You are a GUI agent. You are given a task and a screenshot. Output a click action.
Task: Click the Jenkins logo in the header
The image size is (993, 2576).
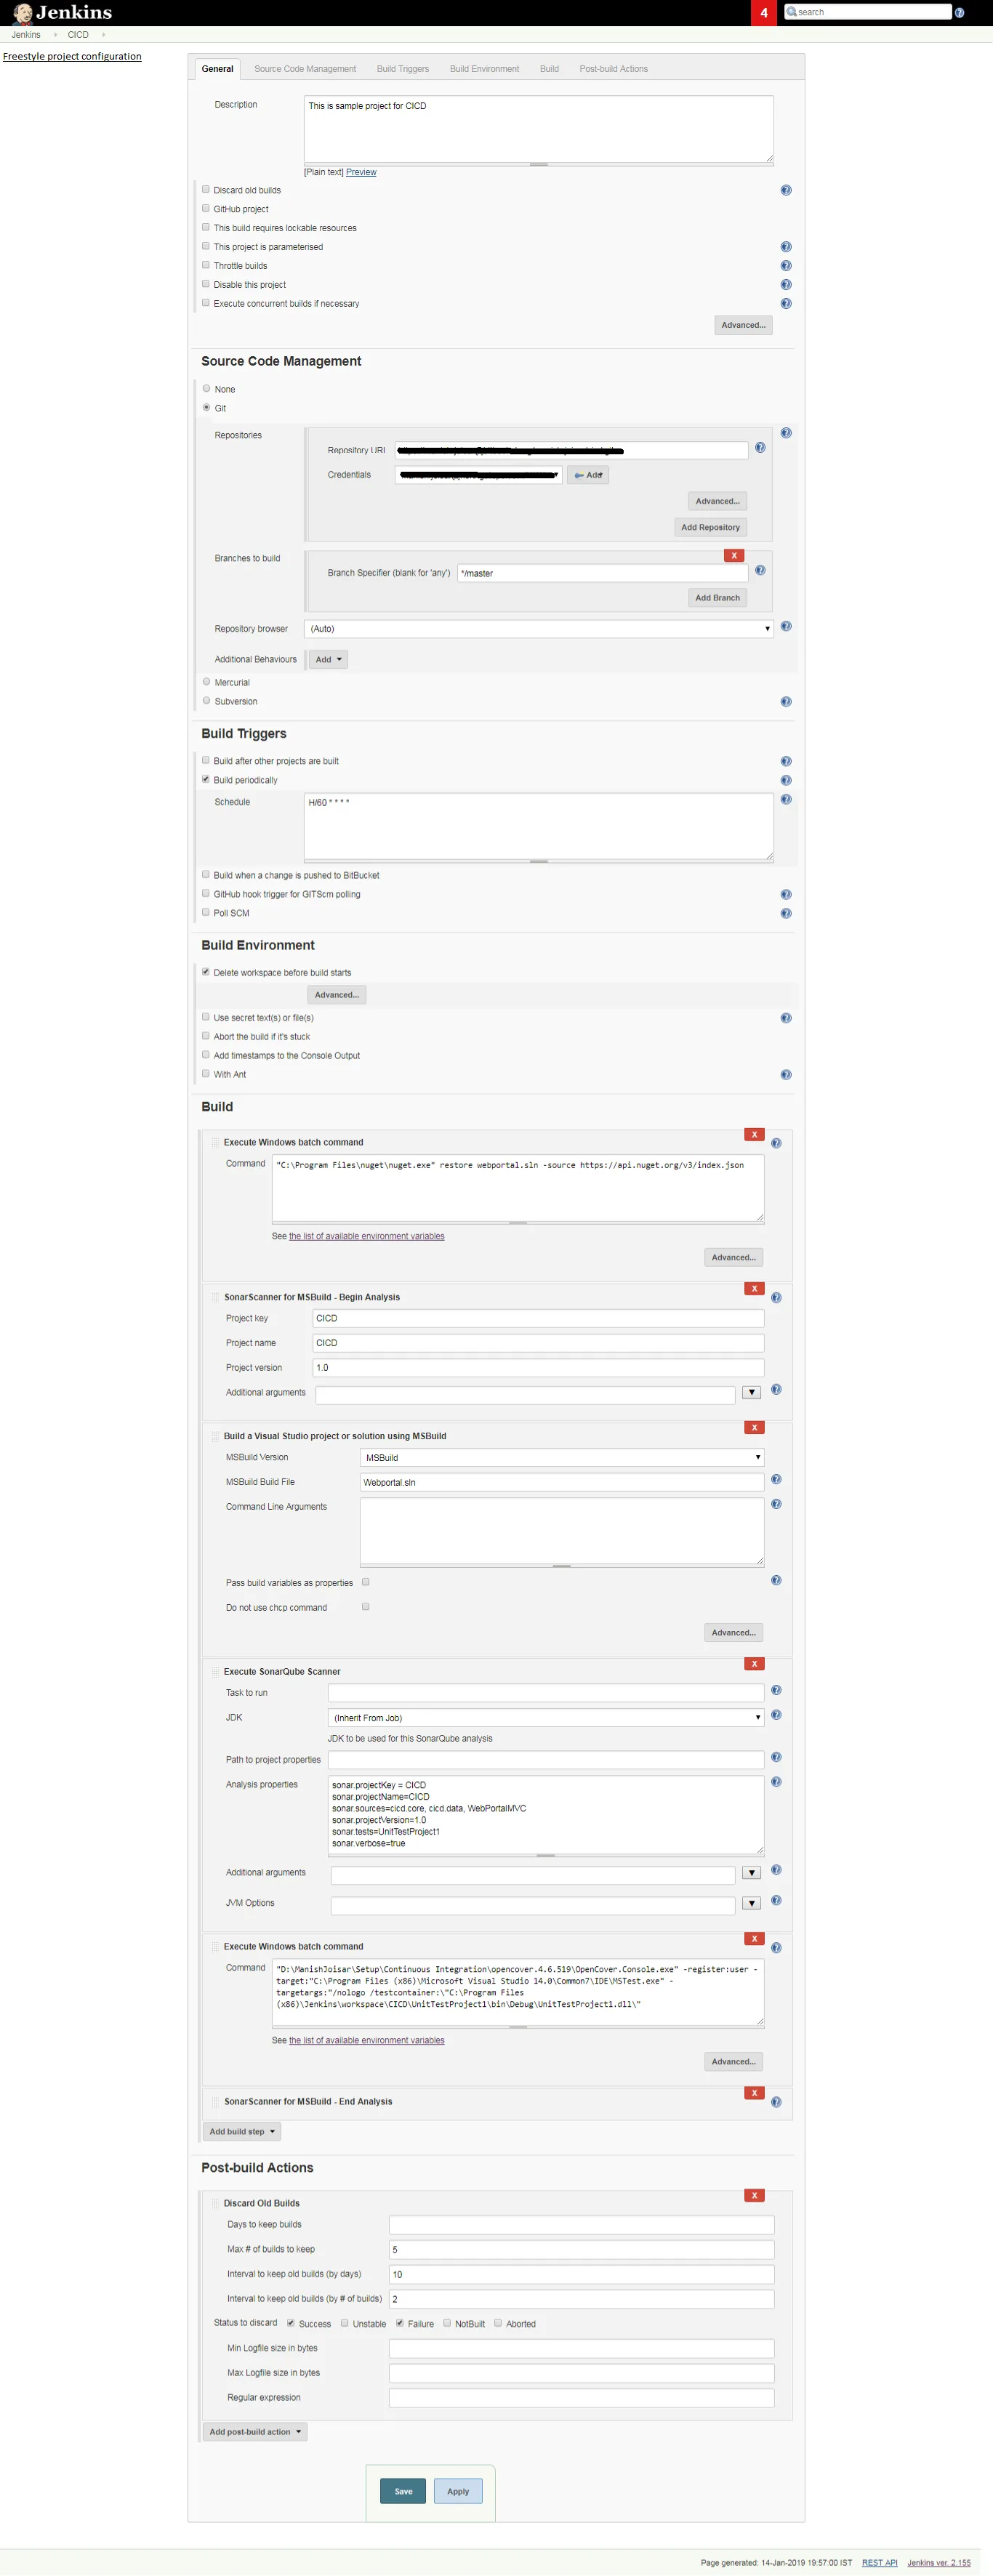coord(62,13)
